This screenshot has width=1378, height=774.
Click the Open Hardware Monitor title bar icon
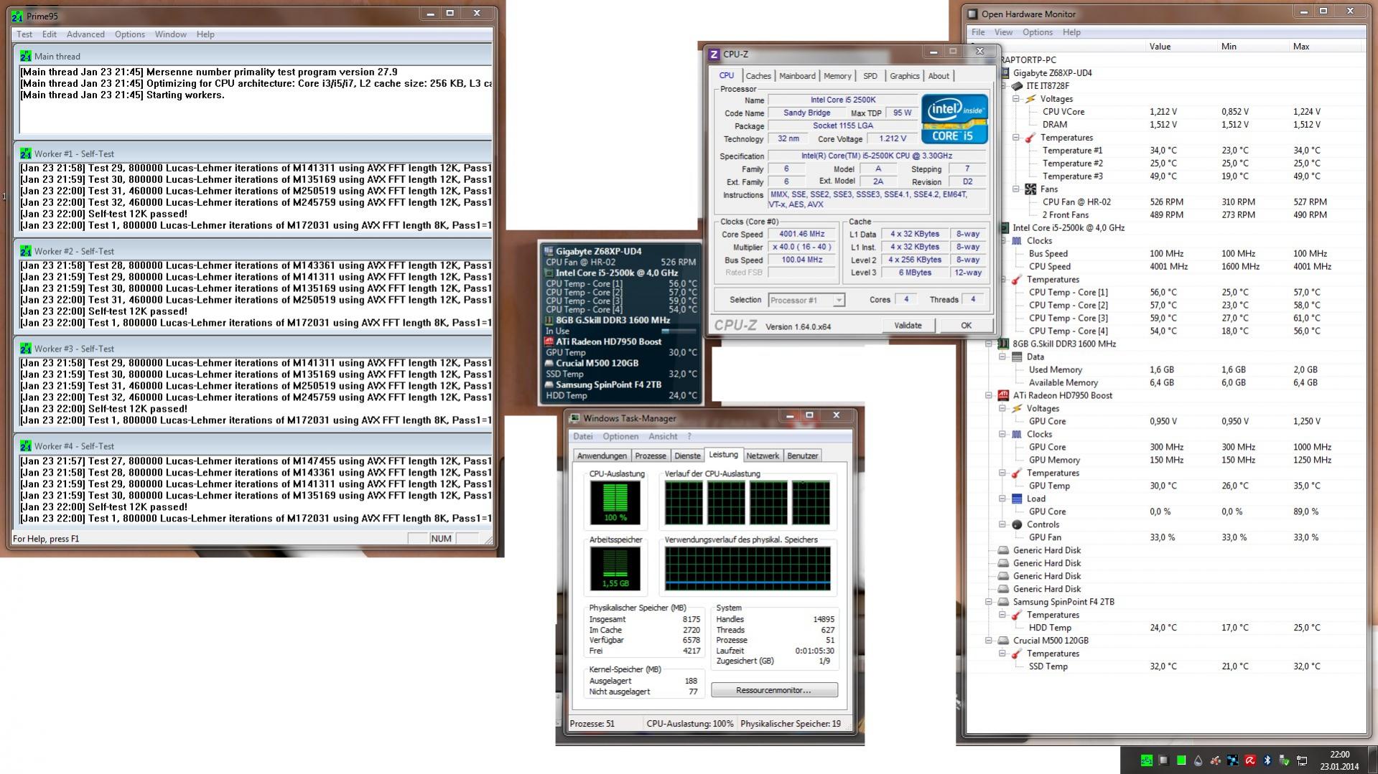click(972, 14)
